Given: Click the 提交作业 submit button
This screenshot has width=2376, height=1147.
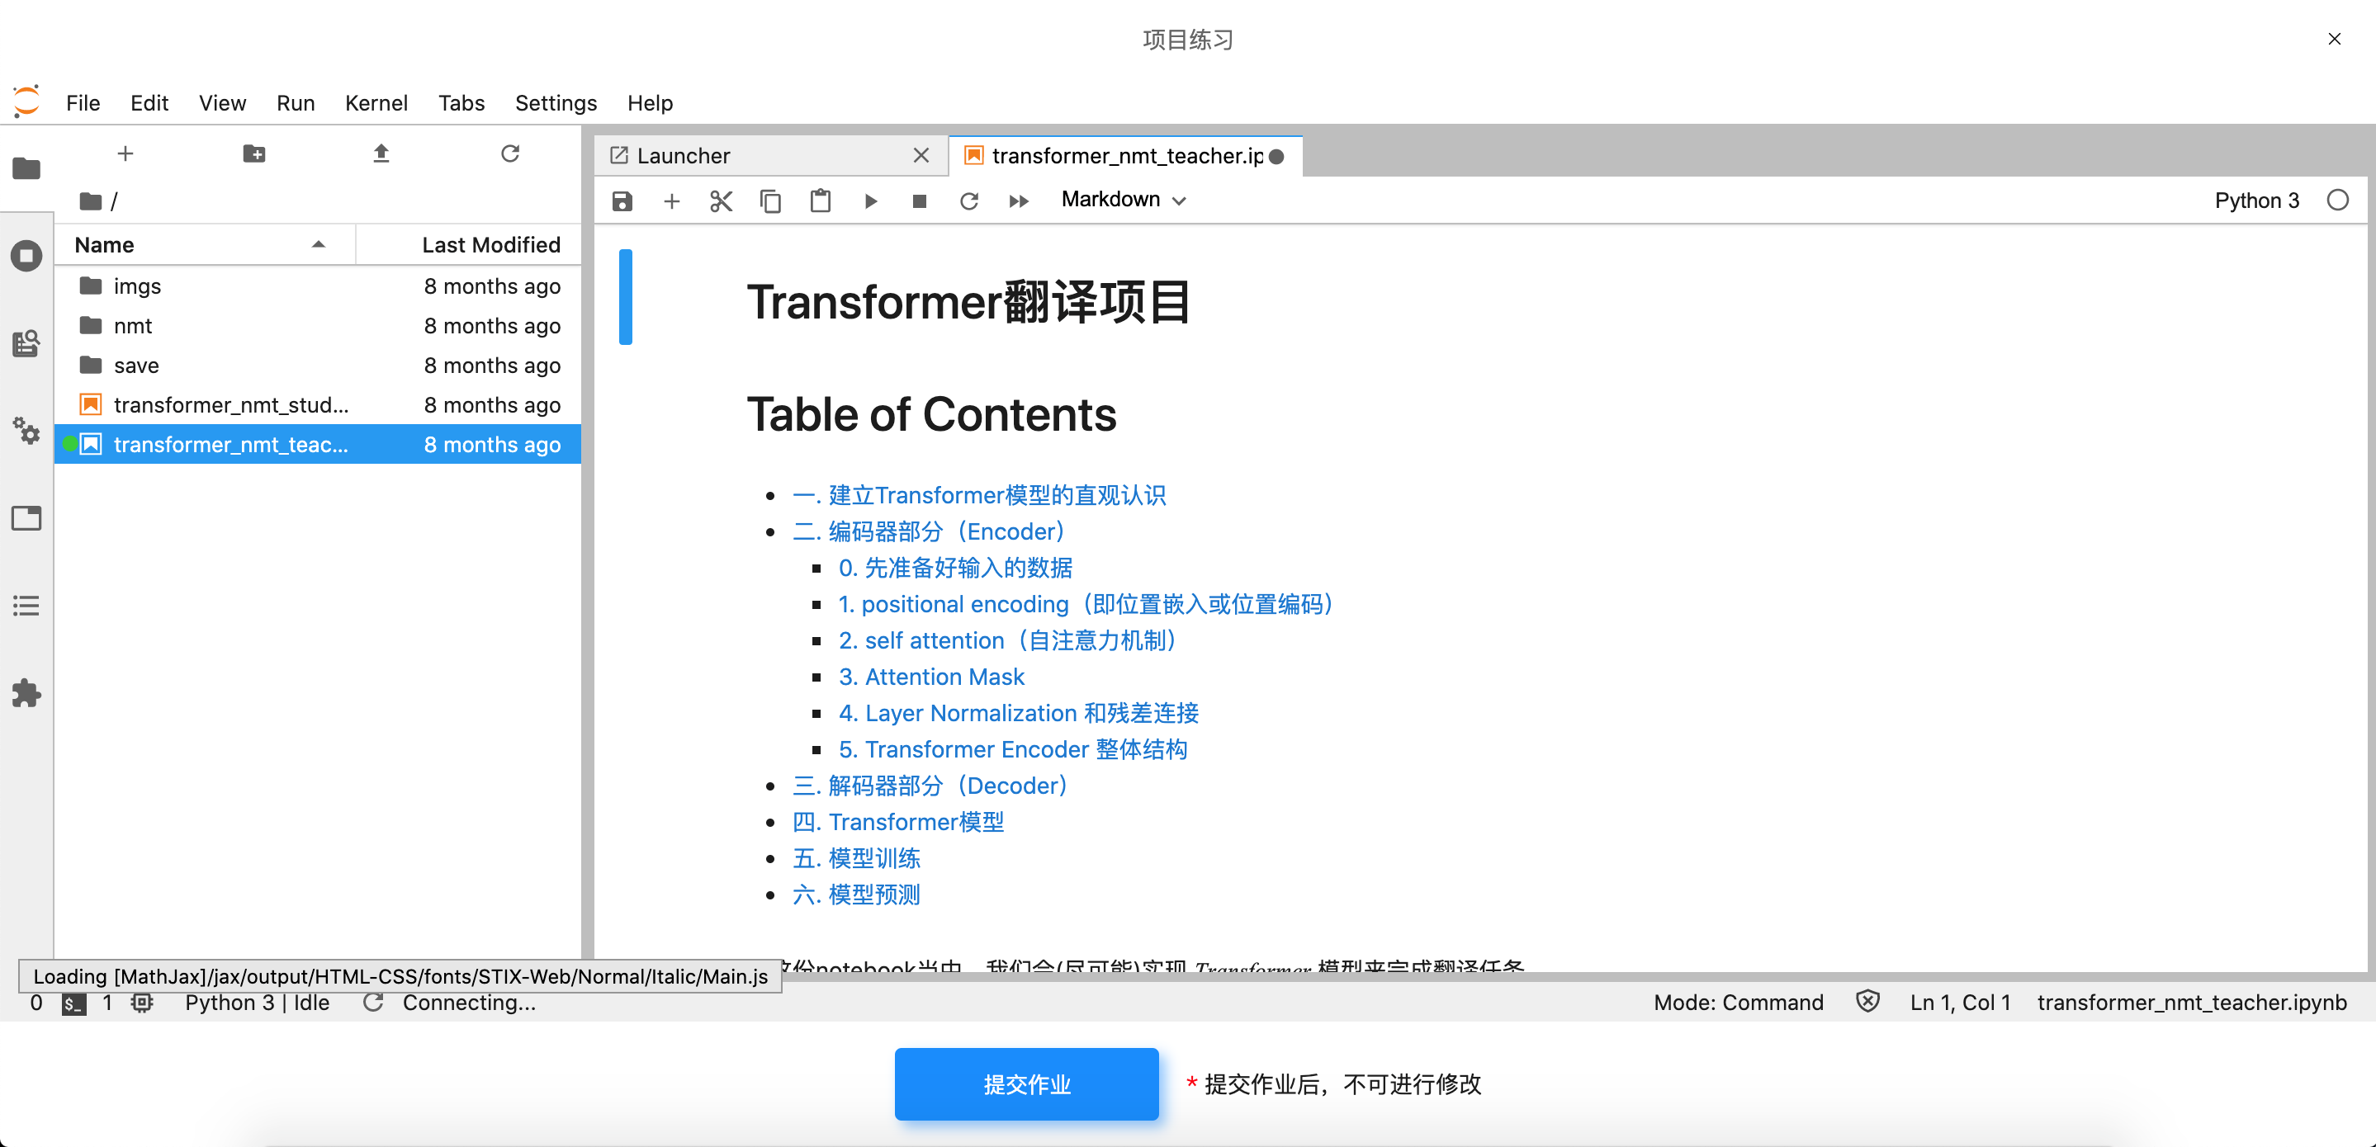Looking at the screenshot, I should (1025, 1084).
